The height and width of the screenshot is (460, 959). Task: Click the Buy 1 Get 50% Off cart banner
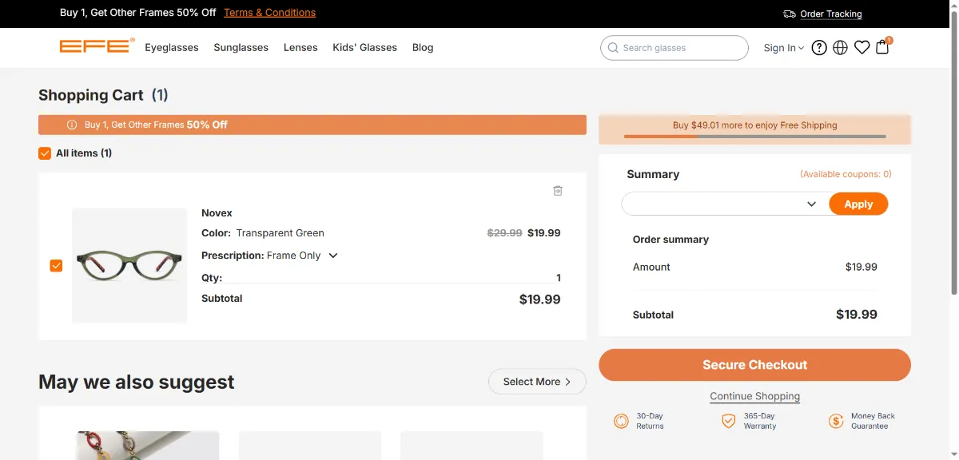(312, 125)
